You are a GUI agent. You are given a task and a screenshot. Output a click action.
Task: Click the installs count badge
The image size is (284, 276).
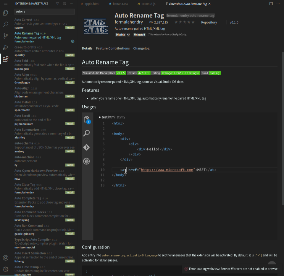138,73
